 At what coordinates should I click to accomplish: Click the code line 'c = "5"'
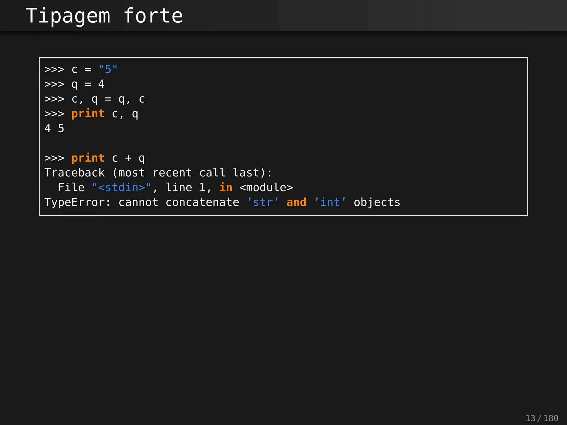[81, 69]
